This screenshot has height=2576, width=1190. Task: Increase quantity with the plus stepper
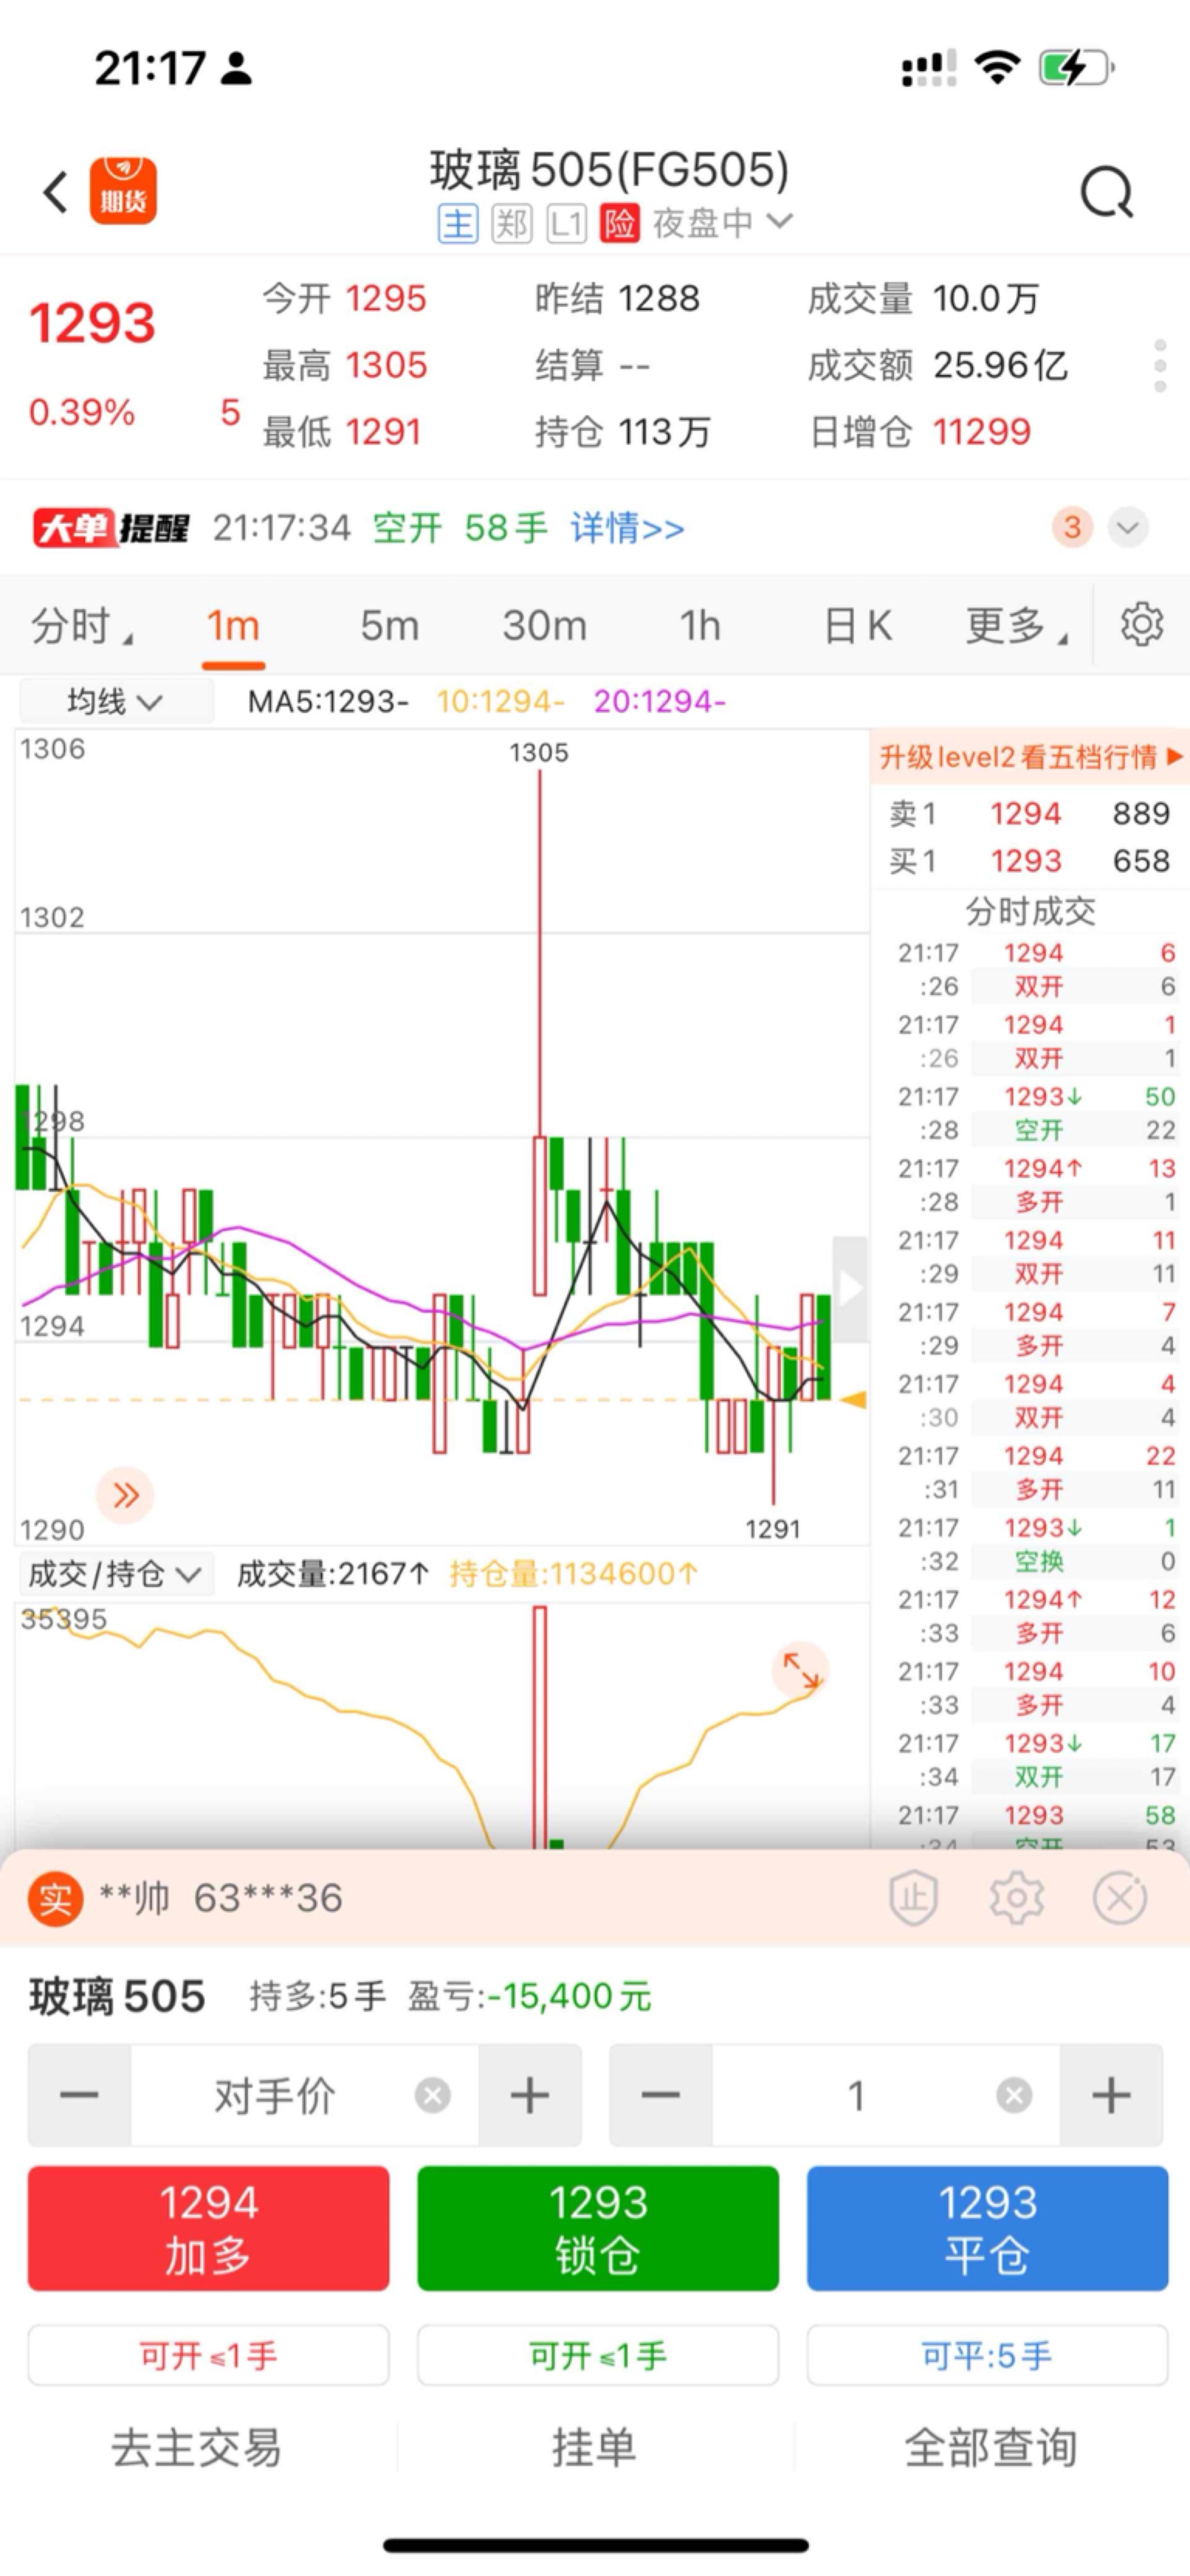point(1111,2095)
